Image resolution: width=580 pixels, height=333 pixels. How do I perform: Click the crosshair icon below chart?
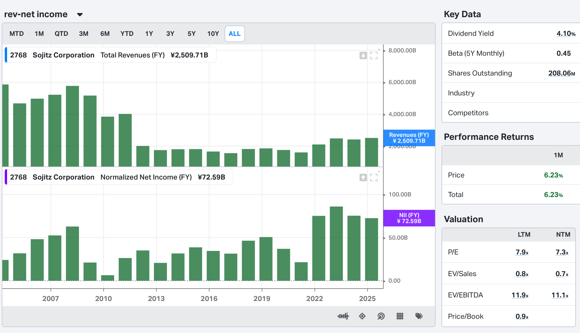pos(362,316)
